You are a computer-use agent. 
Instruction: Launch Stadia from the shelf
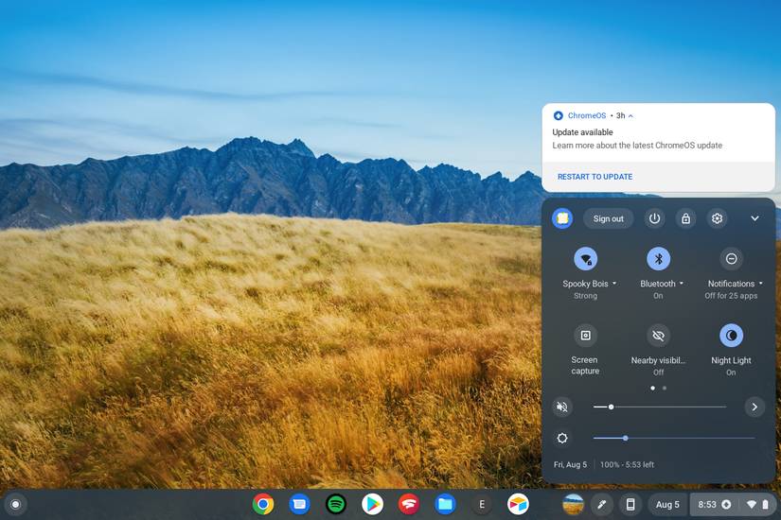tap(408, 504)
